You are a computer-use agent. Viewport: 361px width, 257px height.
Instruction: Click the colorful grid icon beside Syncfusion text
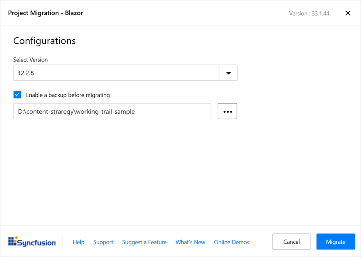[x=14, y=241]
